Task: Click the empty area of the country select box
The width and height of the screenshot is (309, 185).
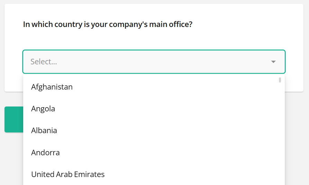Action: pos(166,62)
